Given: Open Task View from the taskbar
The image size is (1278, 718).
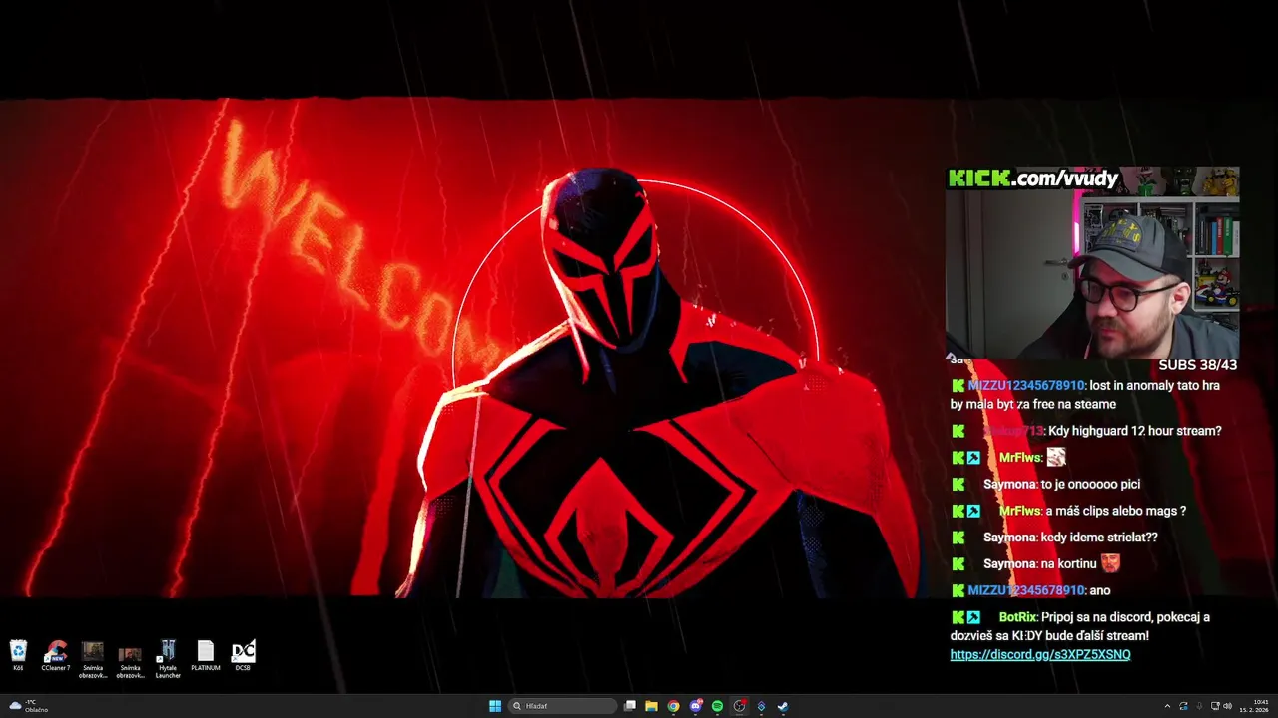Looking at the screenshot, I should pyautogui.click(x=630, y=706).
